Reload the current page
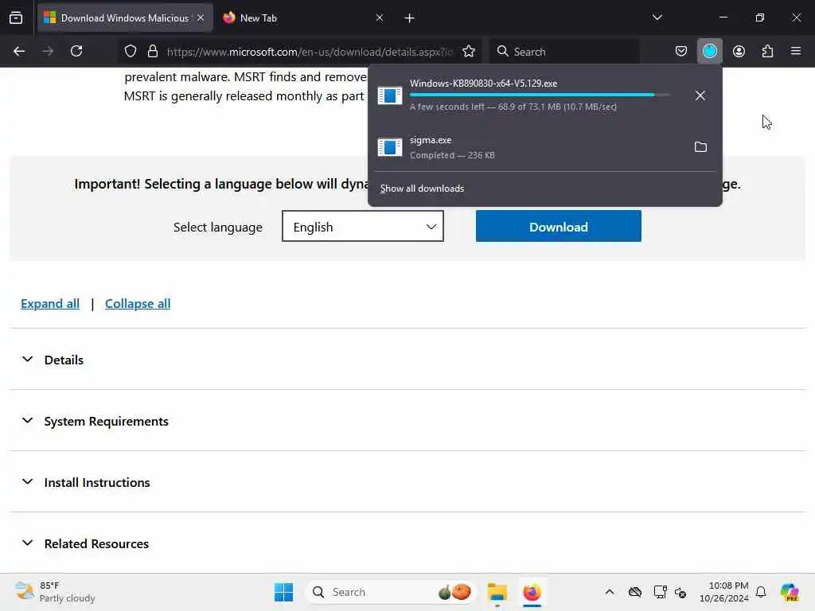 point(76,52)
